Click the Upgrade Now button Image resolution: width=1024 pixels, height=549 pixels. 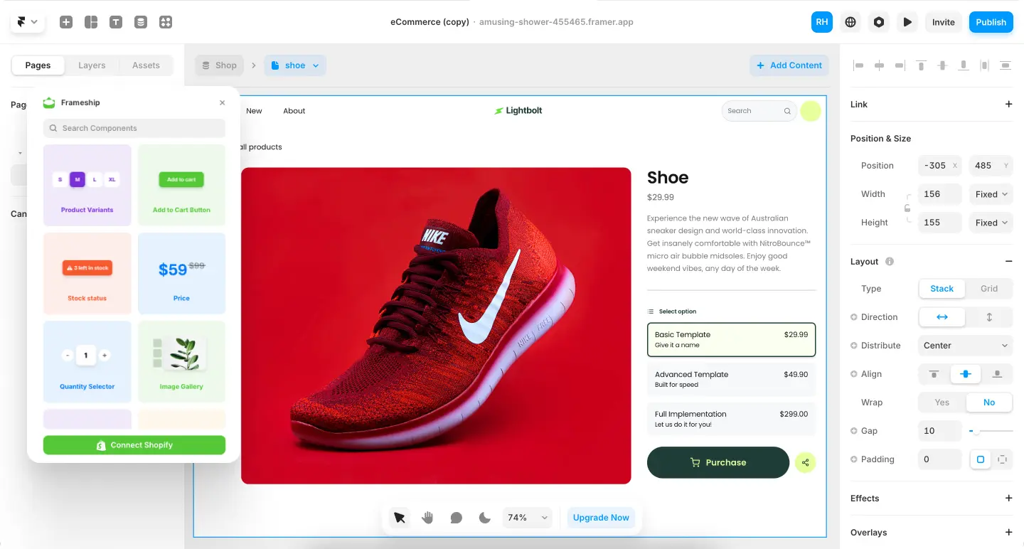(x=601, y=518)
